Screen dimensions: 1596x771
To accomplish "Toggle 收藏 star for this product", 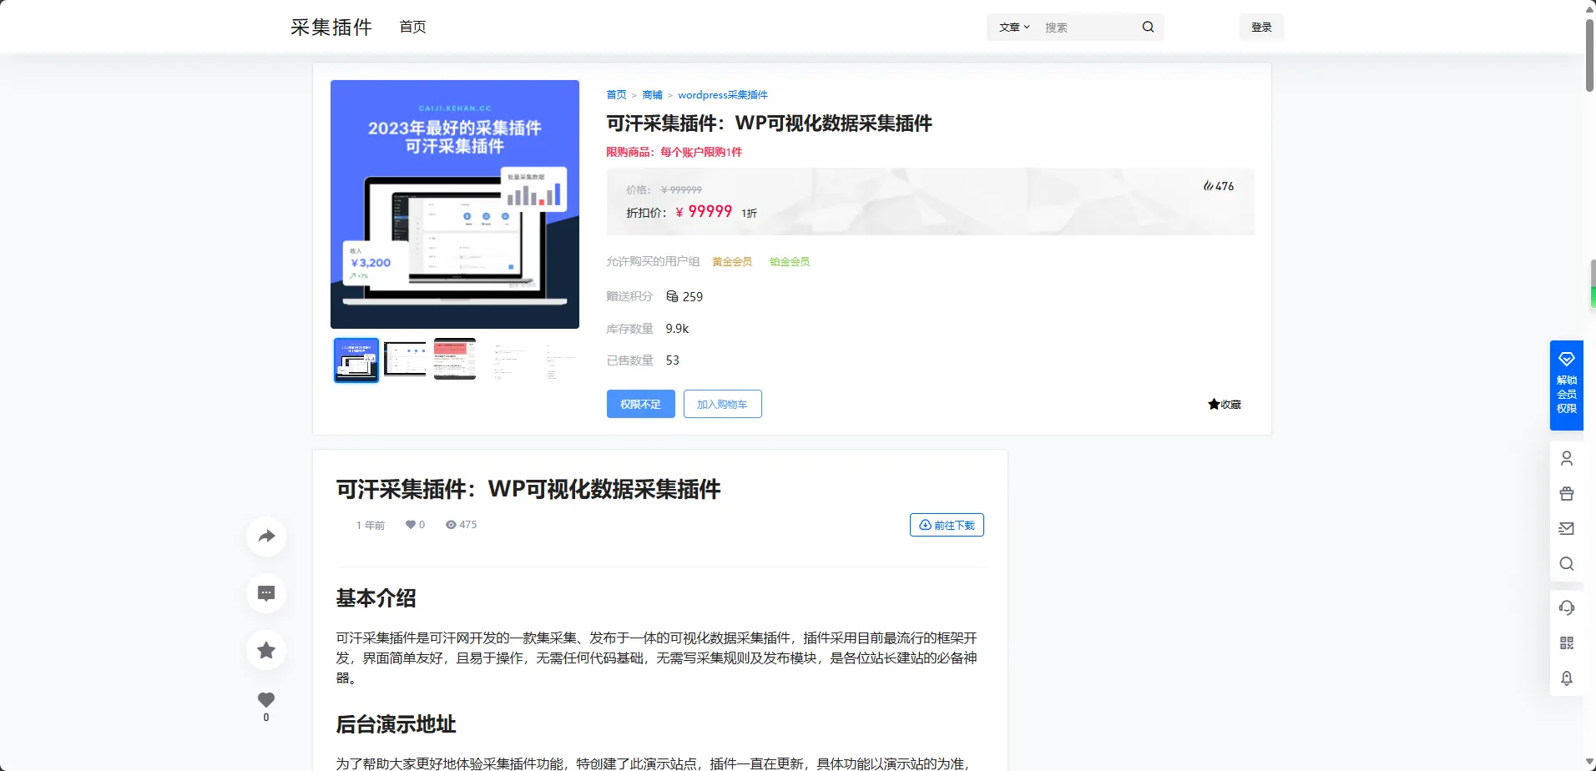I will pyautogui.click(x=1225, y=405).
